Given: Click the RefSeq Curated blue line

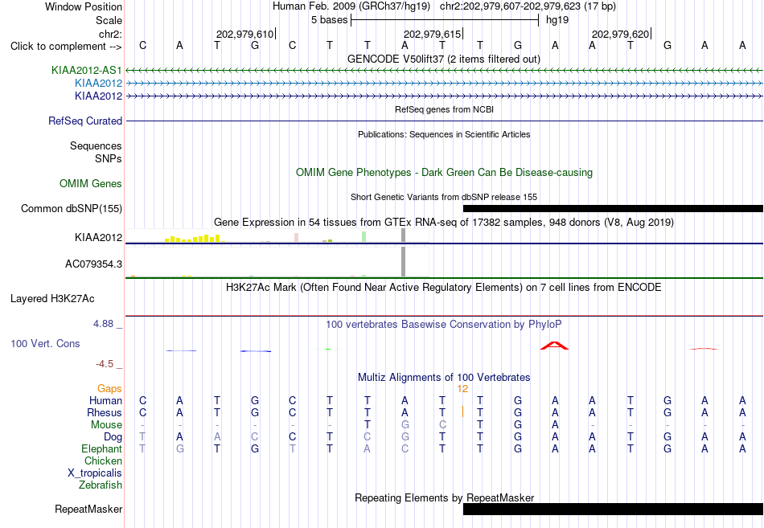Looking at the screenshot, I should 445,121.
